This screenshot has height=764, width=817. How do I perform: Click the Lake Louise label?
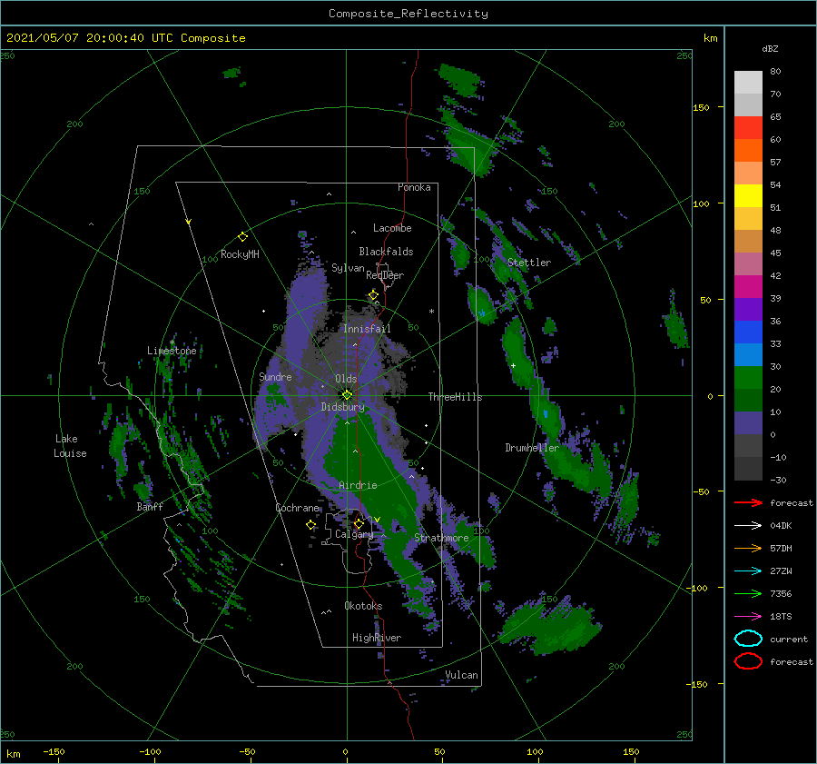point(70,446)
